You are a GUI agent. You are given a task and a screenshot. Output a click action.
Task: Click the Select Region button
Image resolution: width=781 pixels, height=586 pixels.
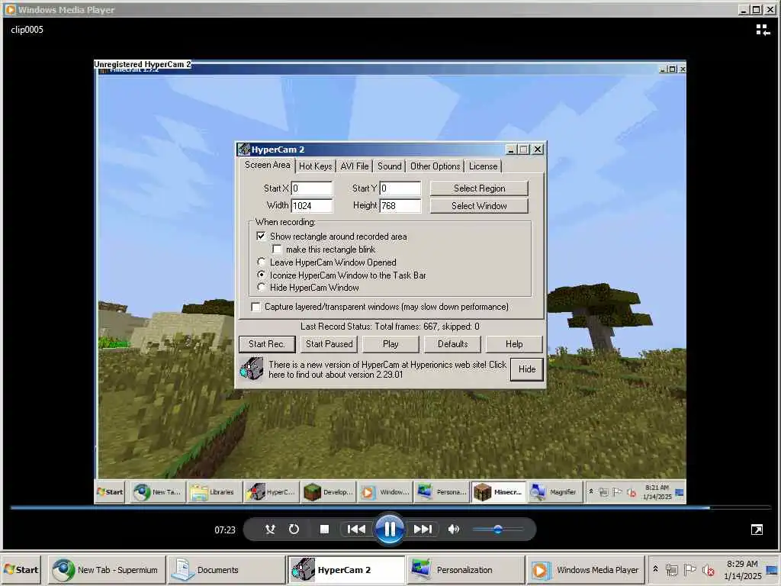[x=479, y=188]
